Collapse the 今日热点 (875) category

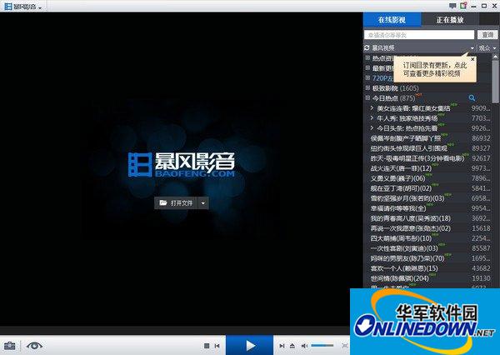(x=367, y=98)
